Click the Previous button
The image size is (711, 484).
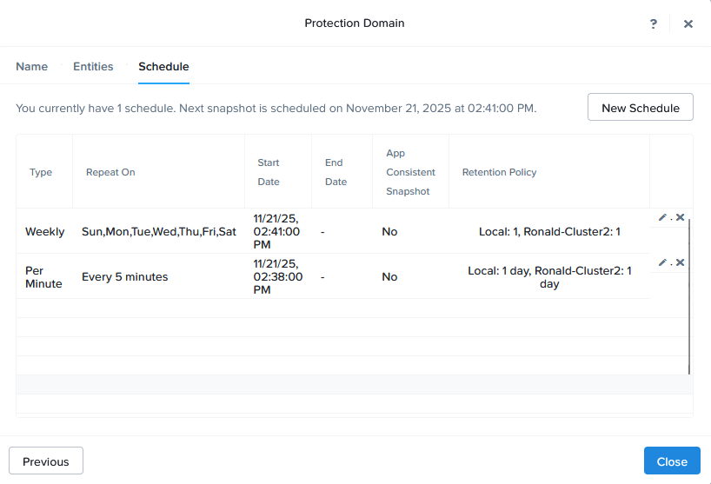(46, 461)
